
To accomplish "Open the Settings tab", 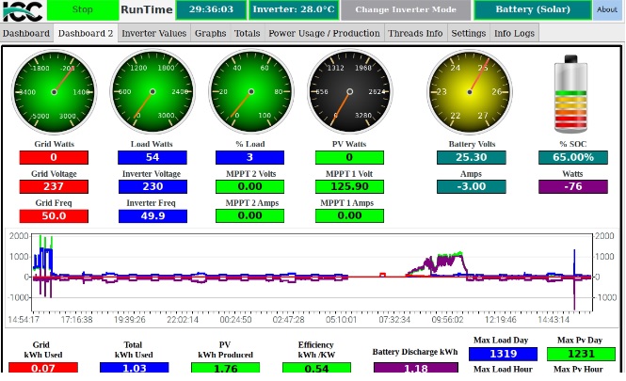I will (x=468, y=33).
